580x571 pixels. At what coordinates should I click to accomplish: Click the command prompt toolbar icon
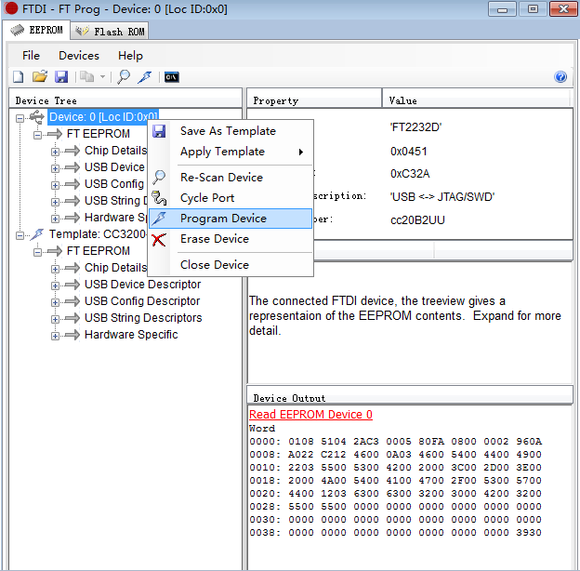coord(172,77)
